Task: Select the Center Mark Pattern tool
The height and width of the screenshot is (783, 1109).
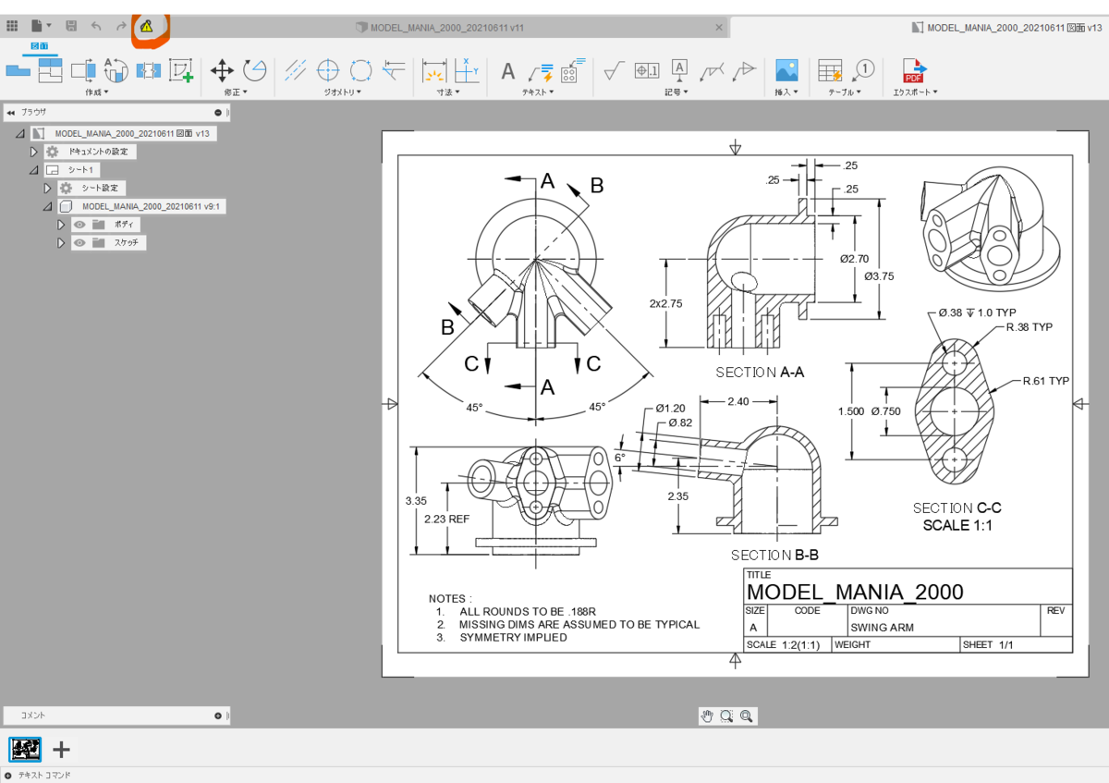Action: [x=360, y=69]
